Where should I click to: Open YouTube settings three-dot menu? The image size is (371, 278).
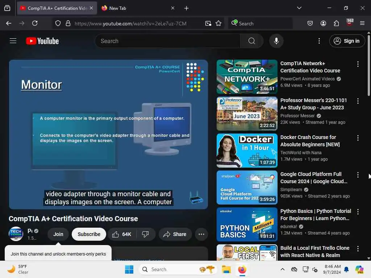pos(319,41)
